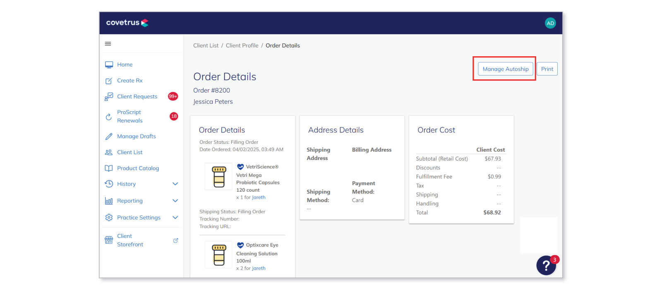Open the help question mark bubble

pos(546,265)
